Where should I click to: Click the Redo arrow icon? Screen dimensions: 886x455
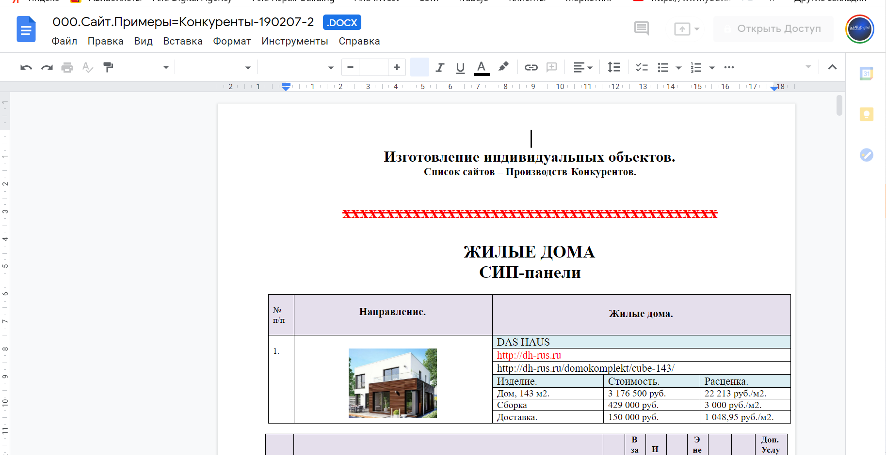pos(47,67)
